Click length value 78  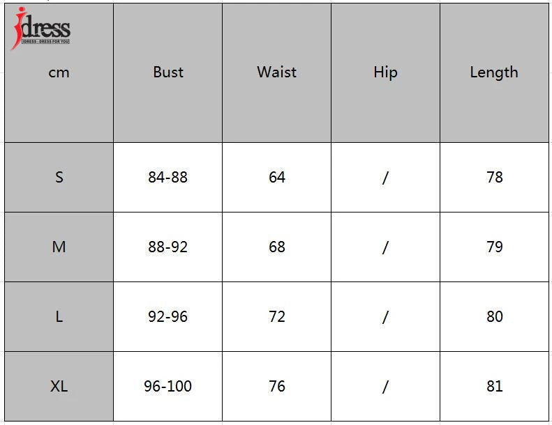tap(495, 177)
